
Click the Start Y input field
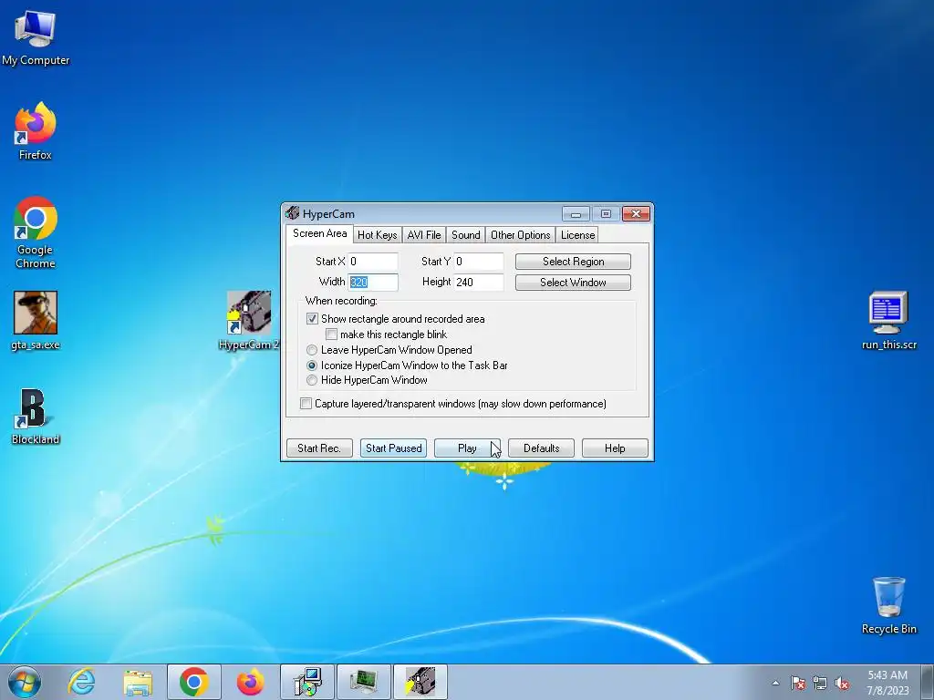(x=479, y=262)
